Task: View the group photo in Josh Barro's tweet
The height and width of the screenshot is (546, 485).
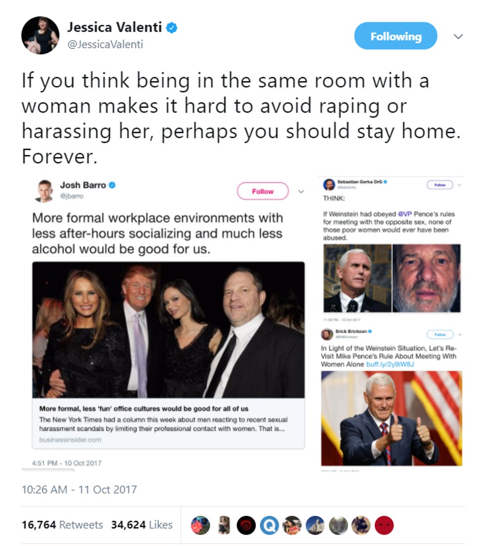Action: (x=168, y=330)
